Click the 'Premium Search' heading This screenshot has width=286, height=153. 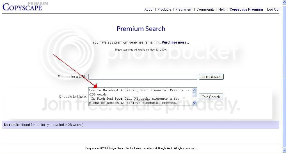click(x=141, y=29)
